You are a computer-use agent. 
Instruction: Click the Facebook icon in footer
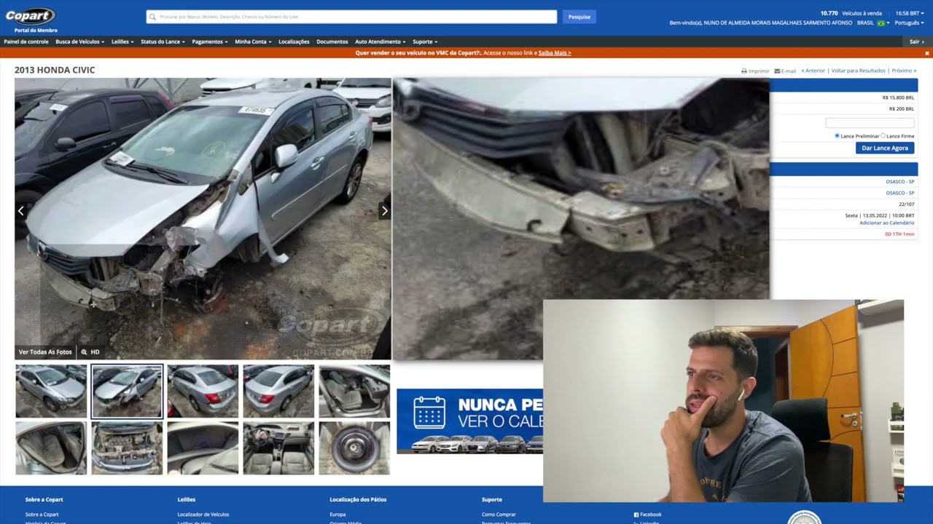point(636,515)
